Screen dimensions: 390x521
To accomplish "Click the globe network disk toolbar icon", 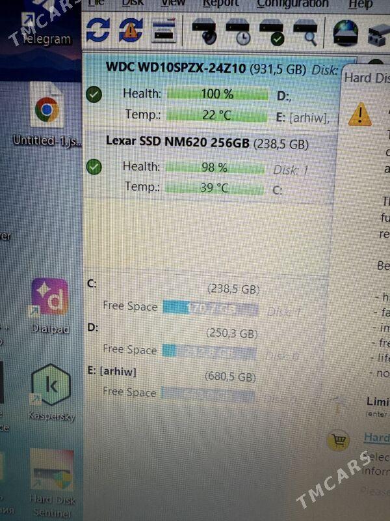I will (346, 33).
